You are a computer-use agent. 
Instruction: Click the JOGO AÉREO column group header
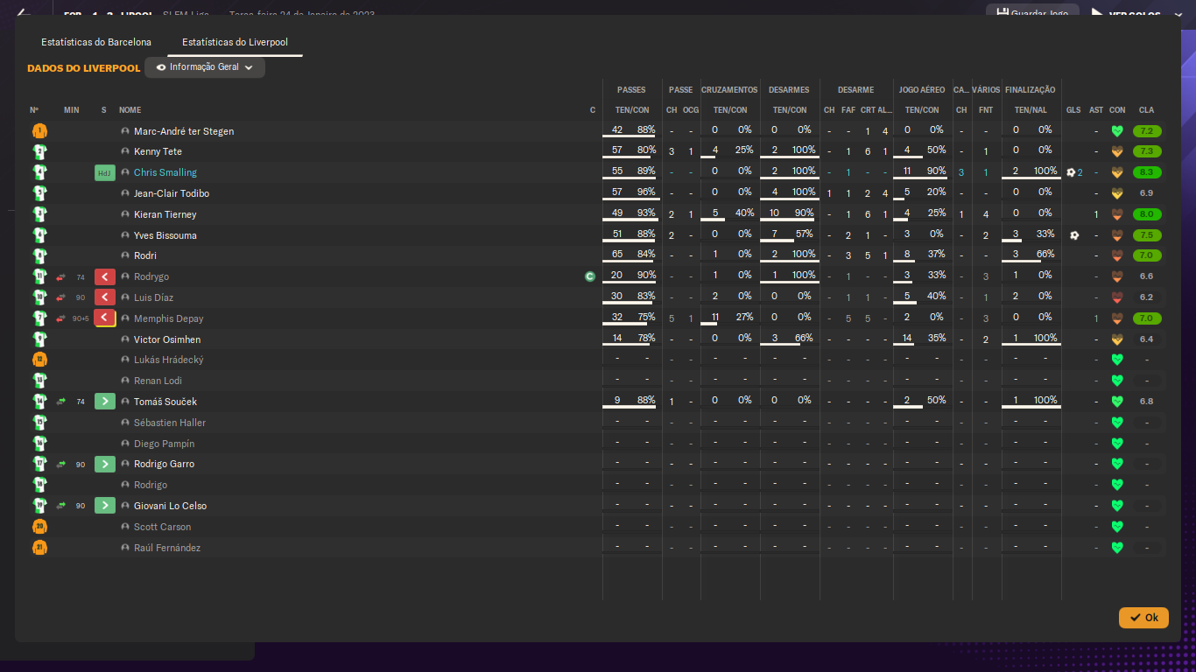click(x=922, y=90)
